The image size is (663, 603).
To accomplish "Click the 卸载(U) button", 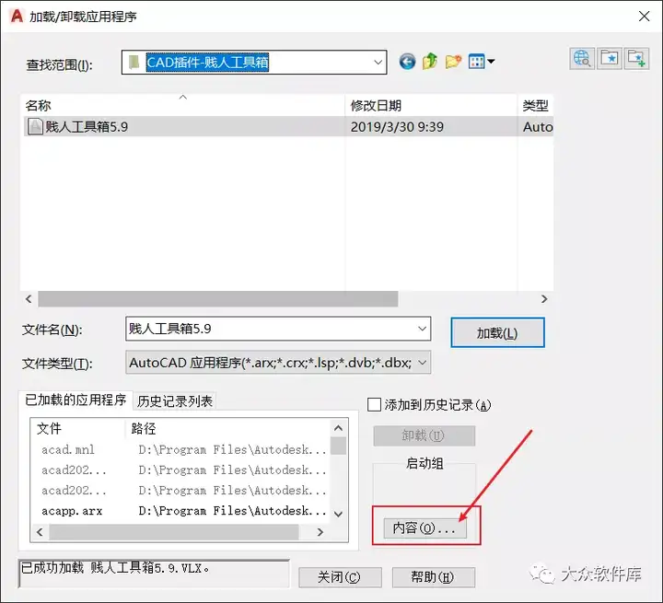I will (x=424, y=435).
